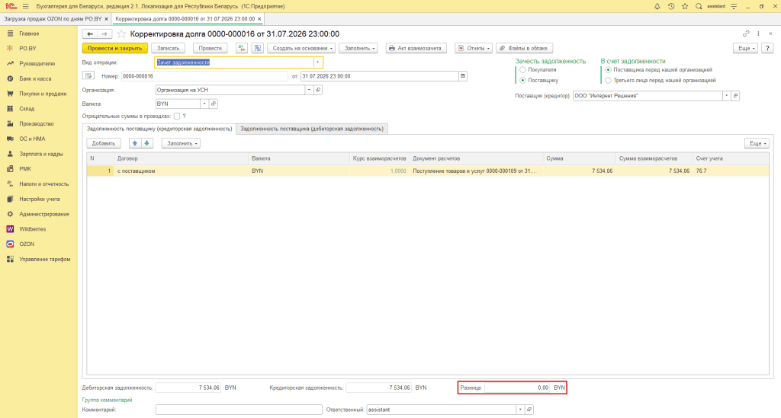Open the help button with question mark
This screenshot has height=418, width=781.
click(767, 48)
